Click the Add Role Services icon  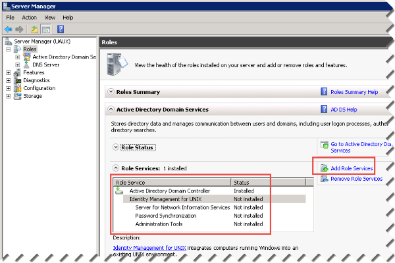pyautogui.click(x=324, y=168)
